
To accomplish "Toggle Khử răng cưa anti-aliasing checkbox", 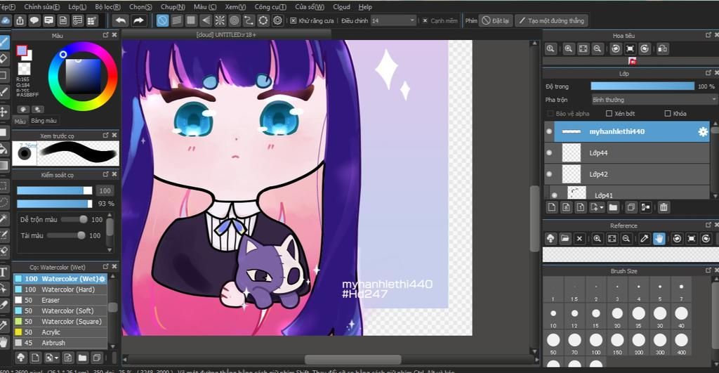I will click(293, 20).
